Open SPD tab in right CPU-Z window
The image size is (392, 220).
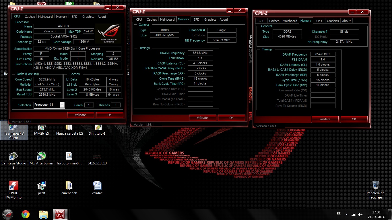(x=319, y=21)
